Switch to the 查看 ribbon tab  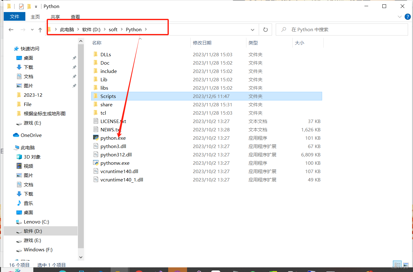coord(75,17)
